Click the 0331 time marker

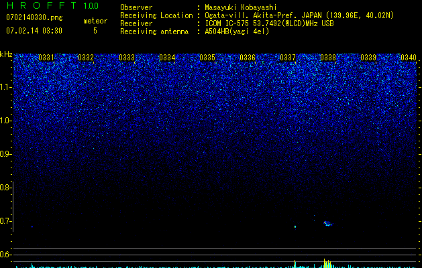[x=46, y=58]
